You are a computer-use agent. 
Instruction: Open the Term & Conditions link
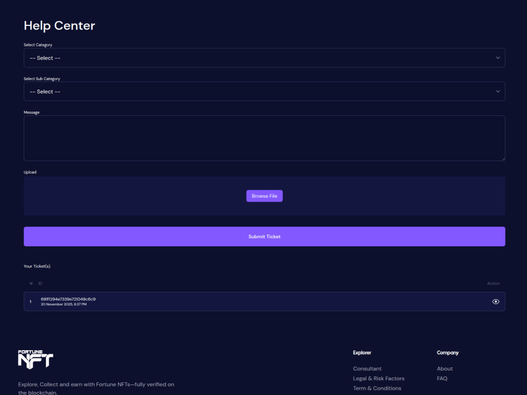tap(377, 388)
